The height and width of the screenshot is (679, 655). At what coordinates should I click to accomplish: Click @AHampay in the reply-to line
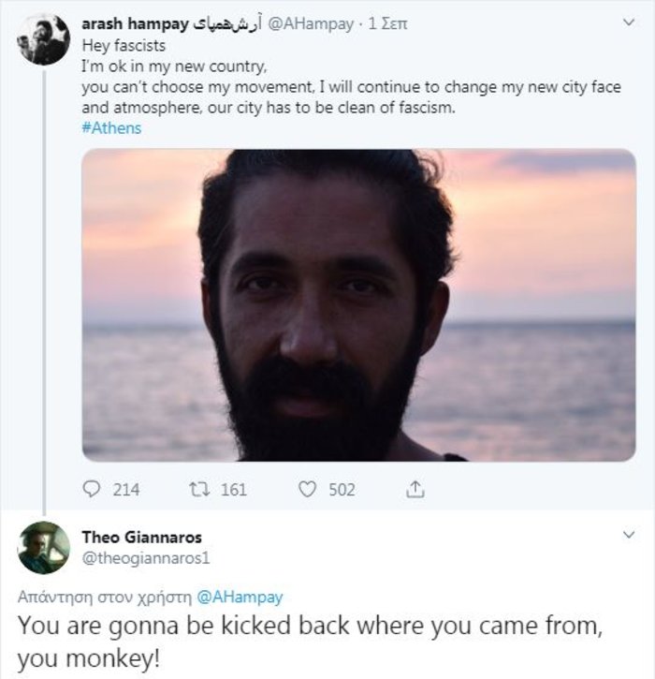click(x=240, y=597)
